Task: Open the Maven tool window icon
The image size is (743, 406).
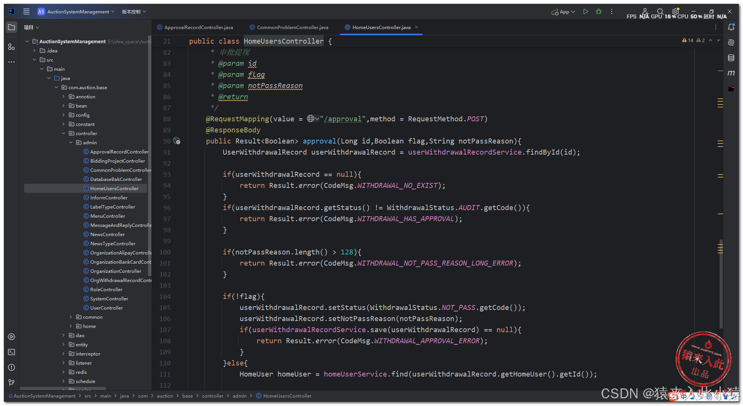Action: tap(731, 73)
